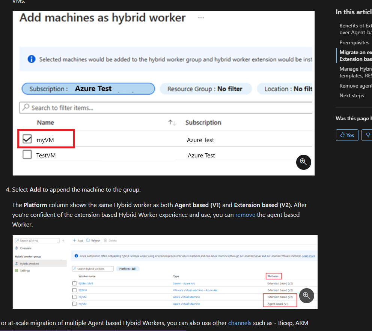Check the E2EVM worker checkbox
This screenshot has height=331, width=372.
74,290
